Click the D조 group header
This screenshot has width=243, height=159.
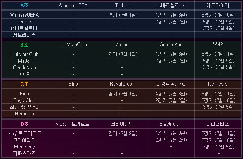coord(24,124)
